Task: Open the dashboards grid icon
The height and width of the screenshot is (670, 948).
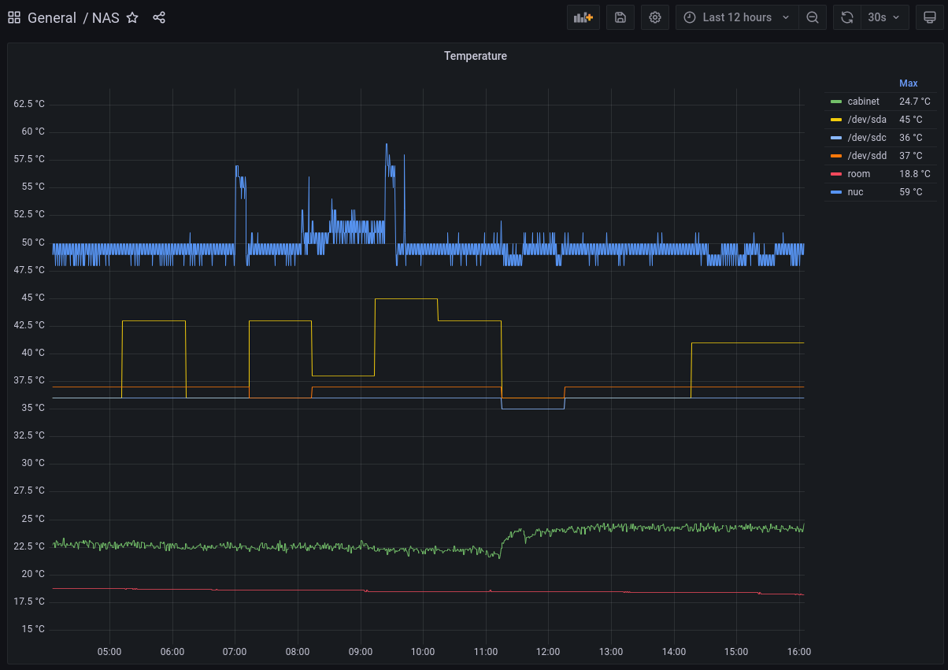Action: click(14, 17)
